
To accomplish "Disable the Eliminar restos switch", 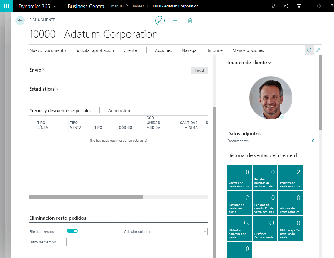I will pyautogui.click(x=72, y=231).
